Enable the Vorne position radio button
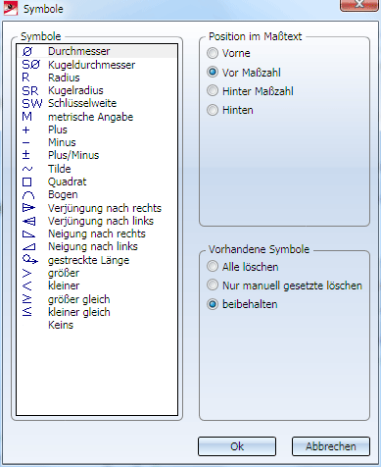Viewport: 381px width, 467px height. (x=228, y=53)
